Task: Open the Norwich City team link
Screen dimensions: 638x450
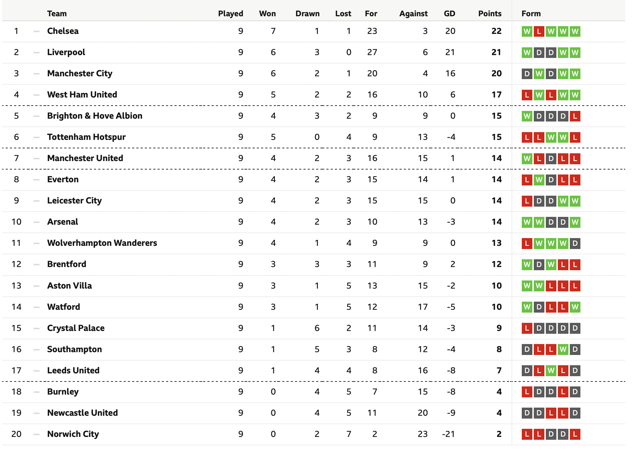Action: pos(73,434)
